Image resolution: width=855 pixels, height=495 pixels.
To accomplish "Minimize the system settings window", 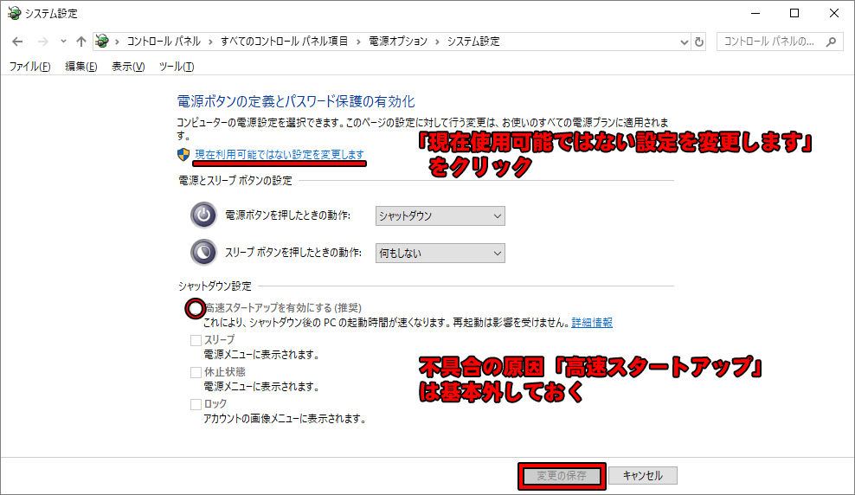I will (755, 13).
